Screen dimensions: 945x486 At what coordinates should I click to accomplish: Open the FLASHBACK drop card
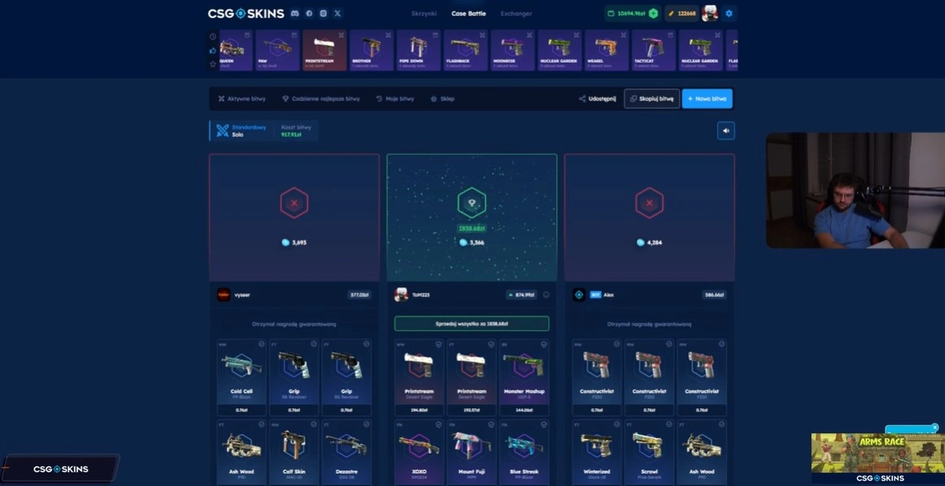[x=465, y=50]
